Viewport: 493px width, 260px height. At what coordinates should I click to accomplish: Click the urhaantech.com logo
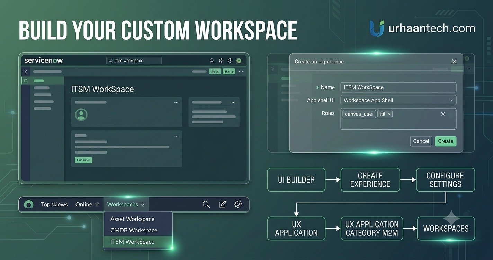point(377,28)
